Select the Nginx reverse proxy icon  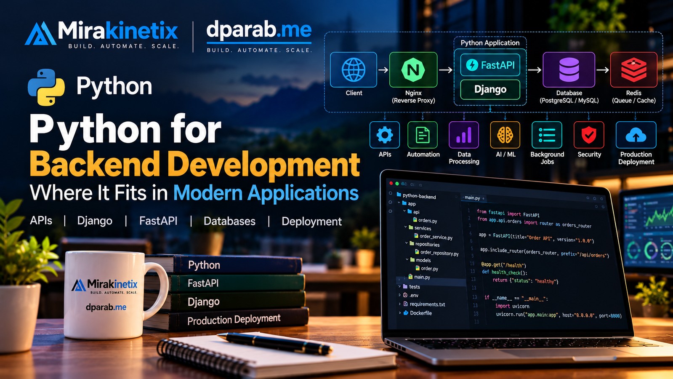413,69
